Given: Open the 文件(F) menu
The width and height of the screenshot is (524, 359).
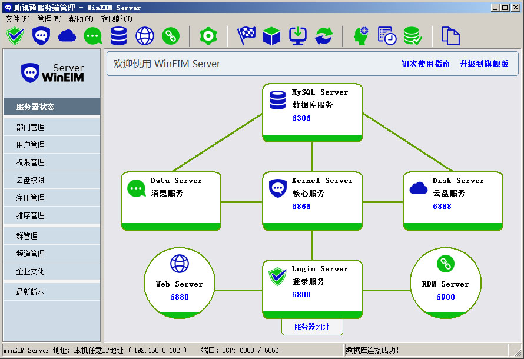Looking at the screenshot, I should [18, 19].
